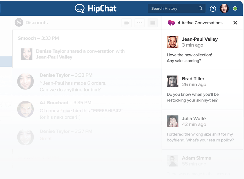Click '4 Active Conversations' heading
The image size is (244, 179).
[x=200, y=23]
